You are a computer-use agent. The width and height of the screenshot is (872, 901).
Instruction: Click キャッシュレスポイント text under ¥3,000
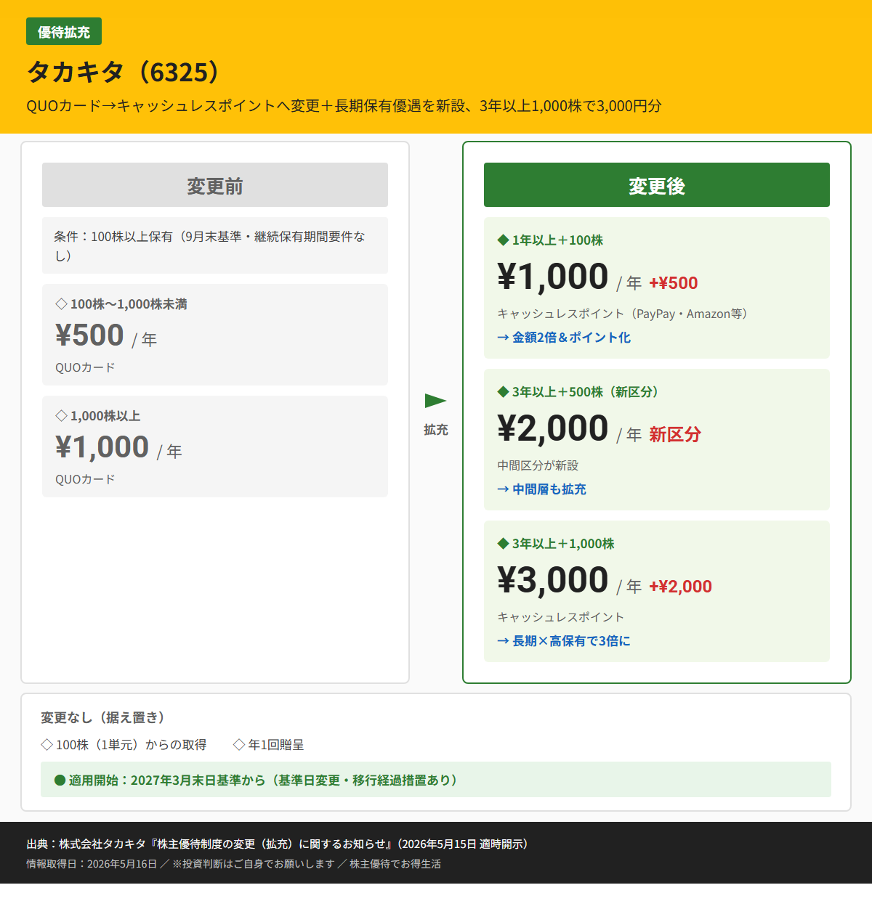tap(561, 617)
